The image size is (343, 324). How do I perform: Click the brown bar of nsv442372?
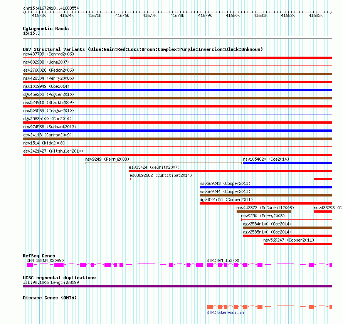coord(264,212)
